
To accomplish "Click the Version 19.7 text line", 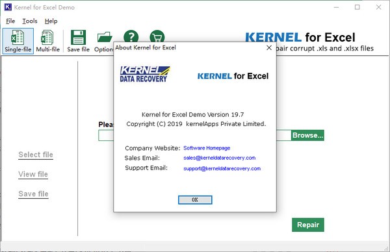I will [x=193, y=114].
